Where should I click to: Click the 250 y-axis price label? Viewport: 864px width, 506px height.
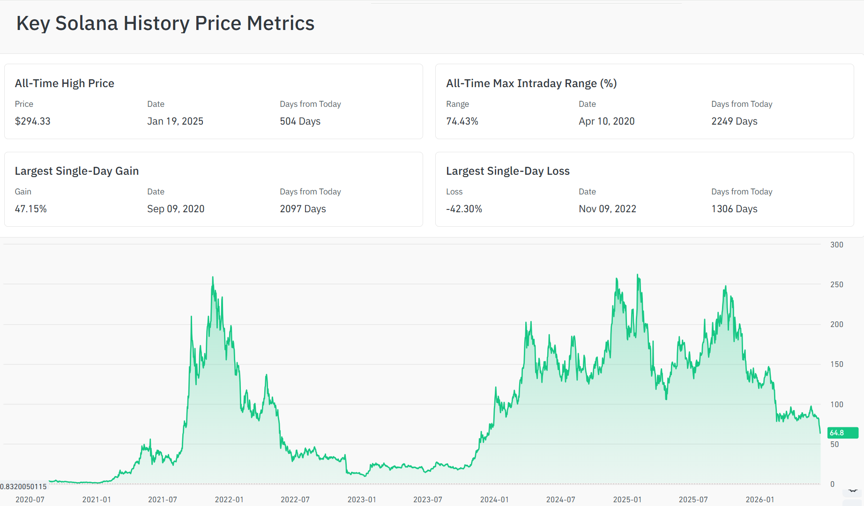pyautogui.click(x=837, y=284)
